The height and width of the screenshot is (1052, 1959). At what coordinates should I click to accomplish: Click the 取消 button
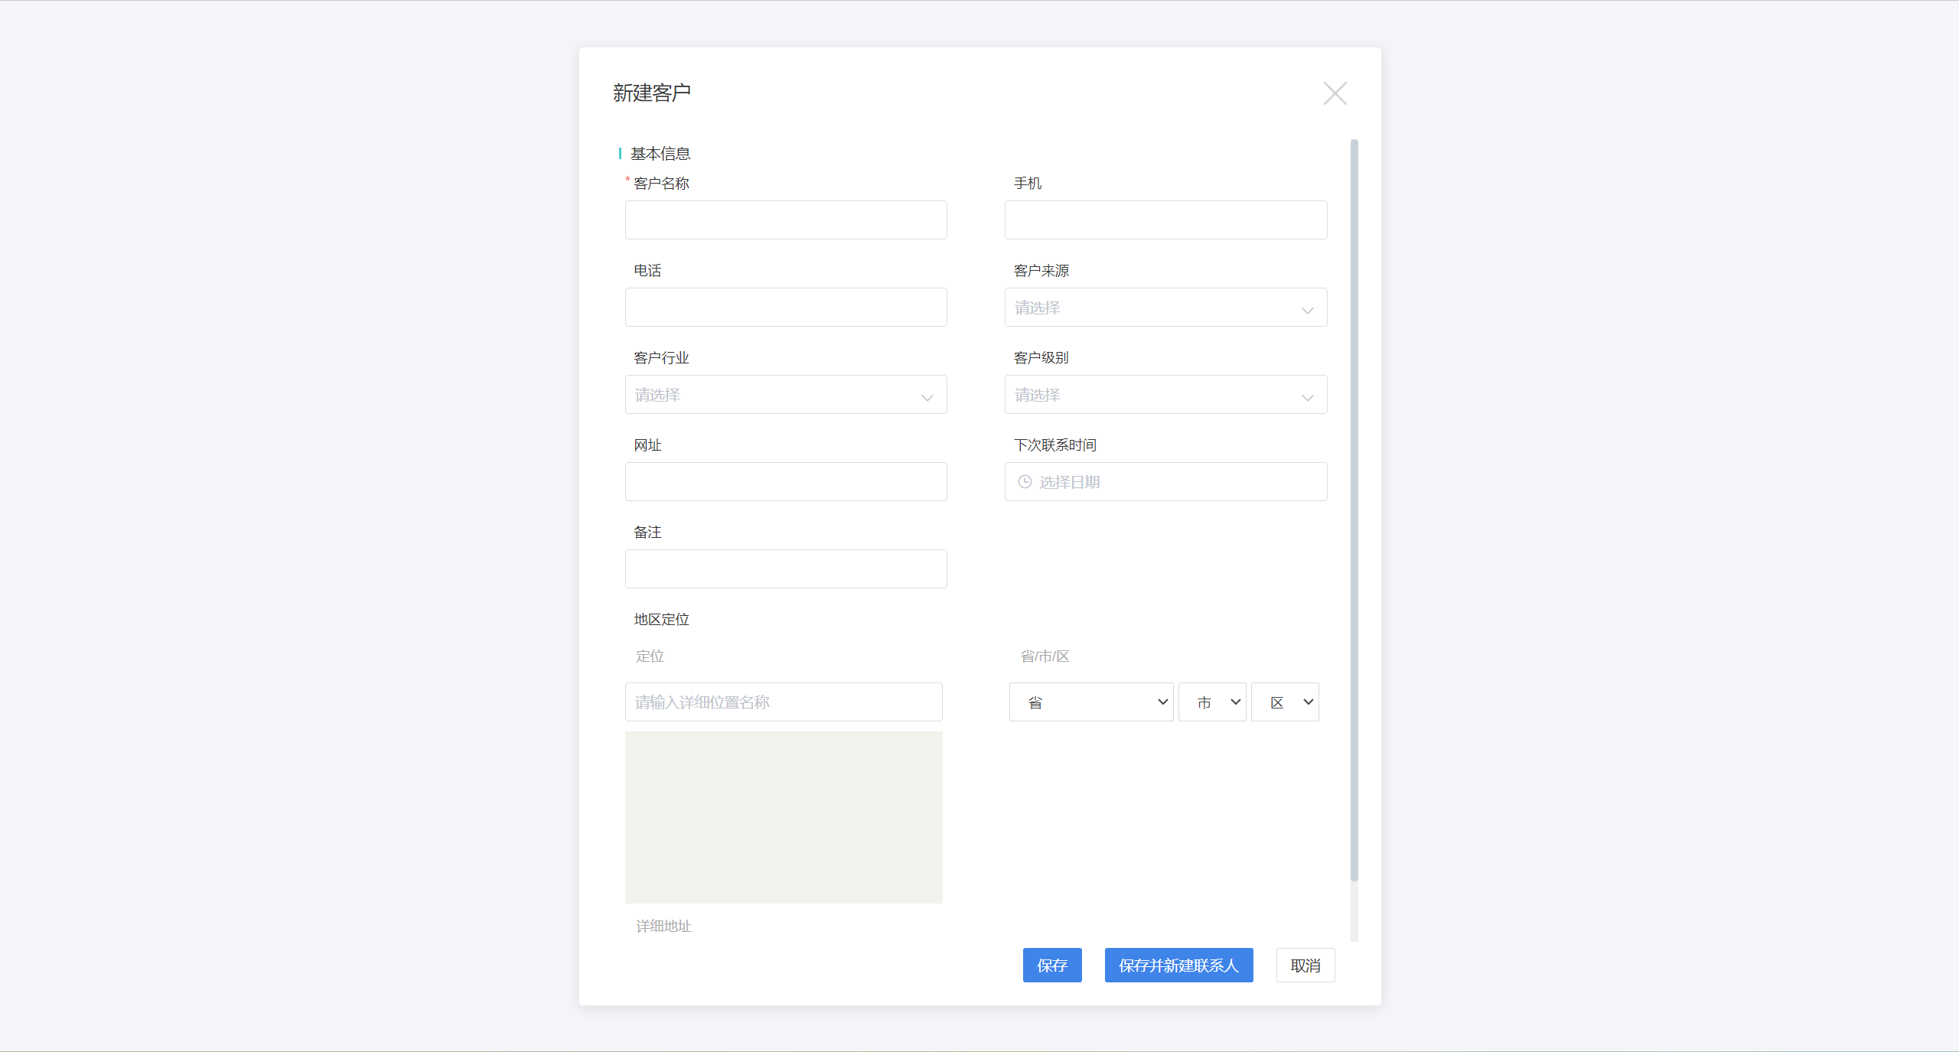pos(1305,966)
